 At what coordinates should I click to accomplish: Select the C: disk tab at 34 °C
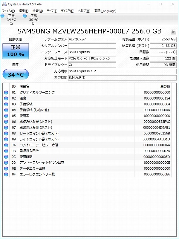point(11,20)
